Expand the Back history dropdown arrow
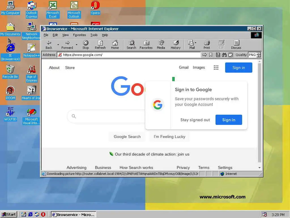The image size is (290, 218). (x=58, y=45)
